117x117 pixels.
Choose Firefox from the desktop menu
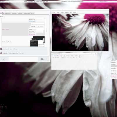(x=114, y=63)
